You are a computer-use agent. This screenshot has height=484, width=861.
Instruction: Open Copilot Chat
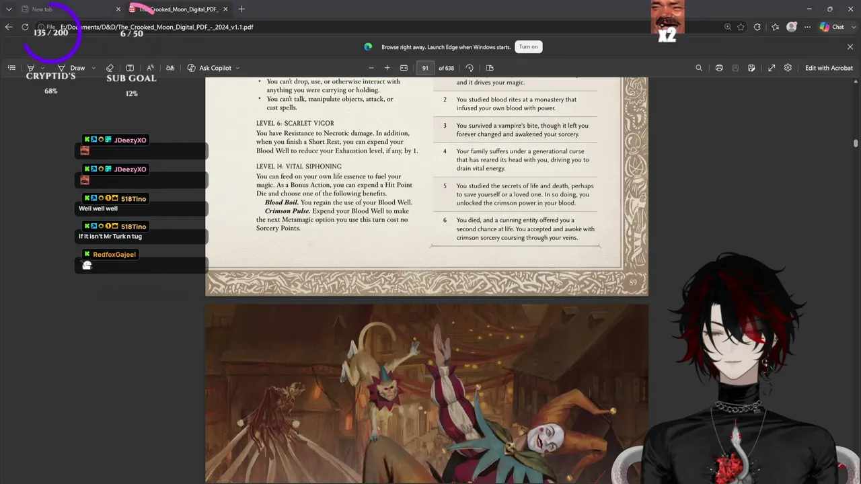coord(832,27)
